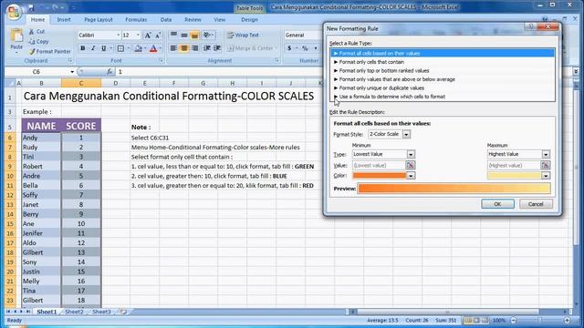The image size is (584, 328).
Task: Open the Design ribbon tab
Action: pyautogui.click(x=249, y=20)
